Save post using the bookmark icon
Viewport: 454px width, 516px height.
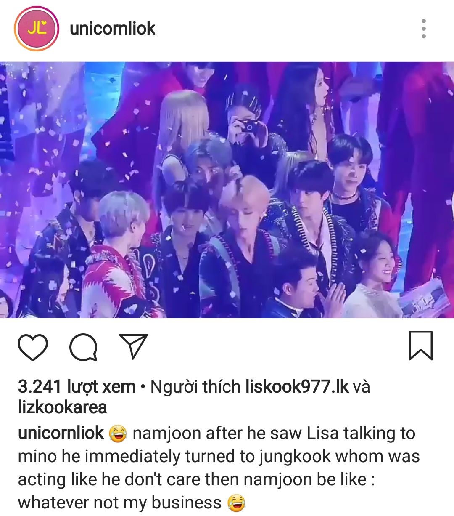(421, 346)
